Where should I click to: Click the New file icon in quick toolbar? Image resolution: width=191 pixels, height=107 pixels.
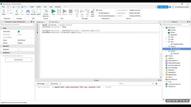pyautogui.click(x=8, y=7)
